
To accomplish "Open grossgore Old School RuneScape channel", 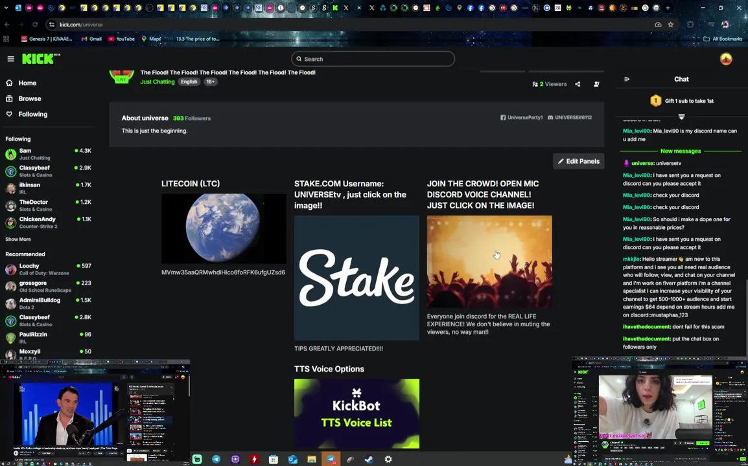I will [x=48, y=286].
